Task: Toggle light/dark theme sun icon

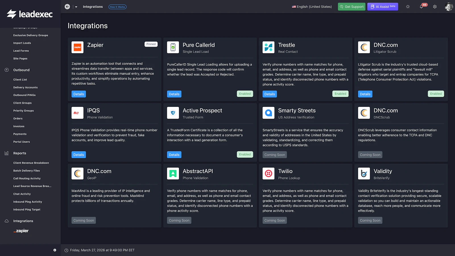Action: 408,7
